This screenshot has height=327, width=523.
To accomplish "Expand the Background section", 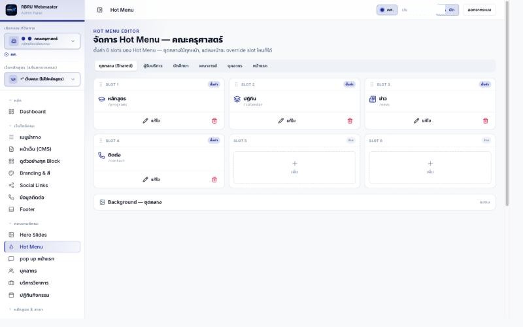I will coord(295,202).
